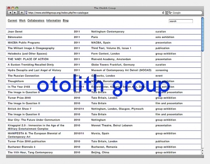Screen dimensions: 210x164
Task: Open THE 'AND': PLACE OF ACTION entry
Action: click(28, 59)
